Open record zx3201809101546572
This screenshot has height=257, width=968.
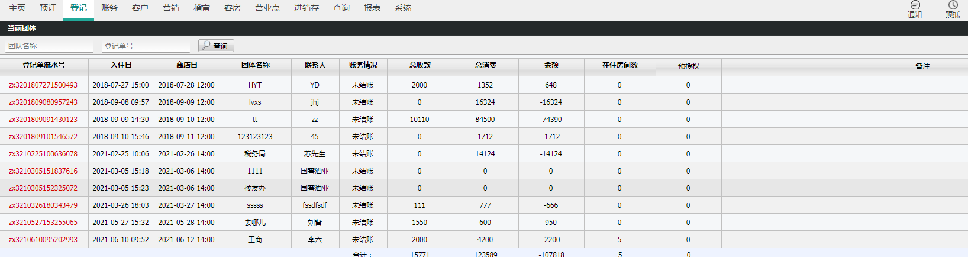click(x=43, y=137)
